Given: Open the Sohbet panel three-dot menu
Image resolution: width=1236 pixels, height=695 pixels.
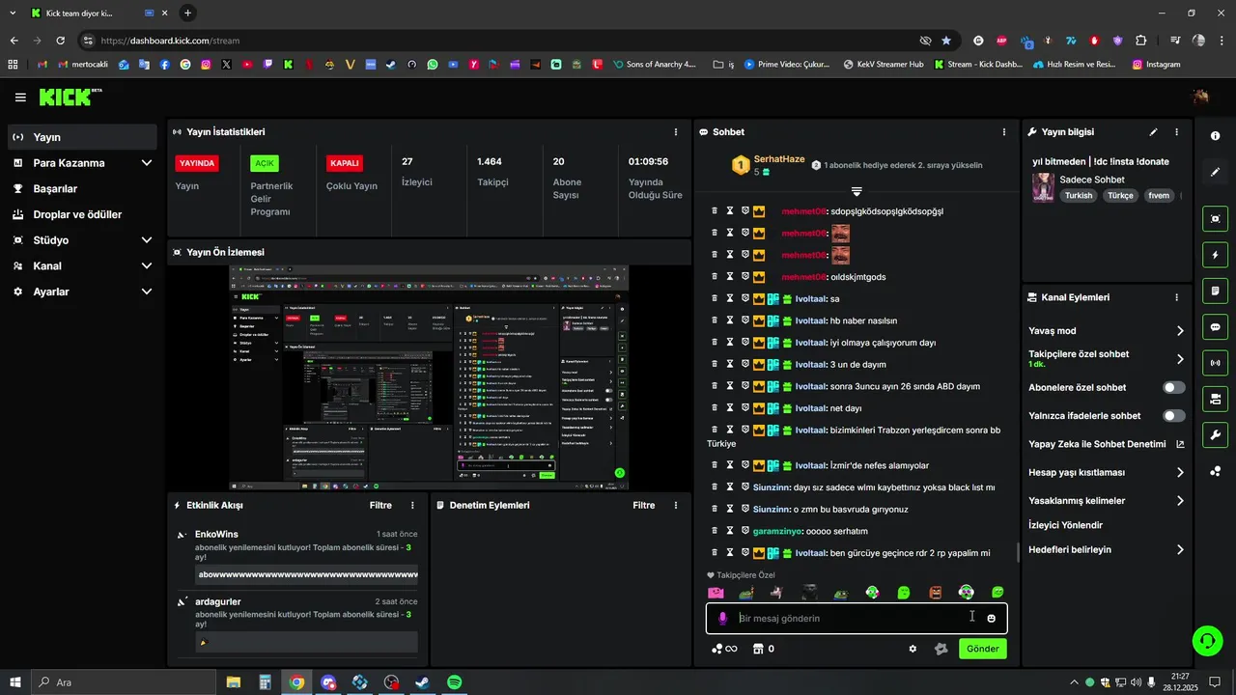Looking at the screenshot, I should 1004,132.
